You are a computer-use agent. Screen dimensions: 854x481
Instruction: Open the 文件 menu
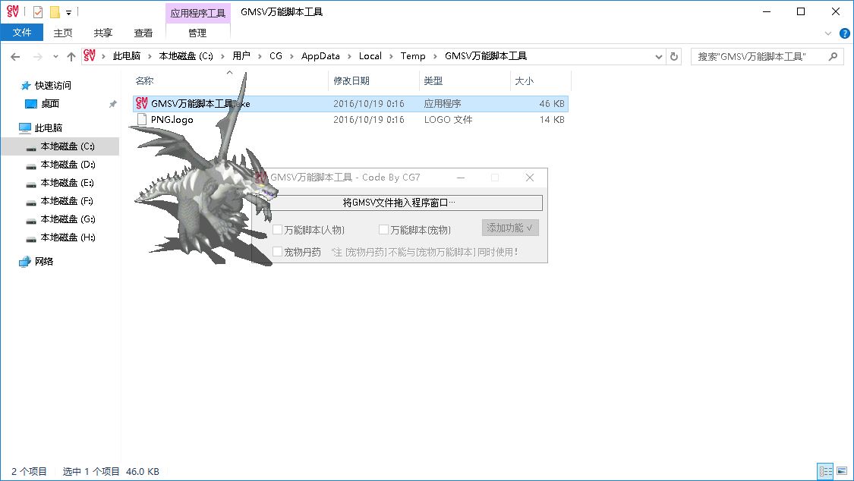tap(22, 33)
